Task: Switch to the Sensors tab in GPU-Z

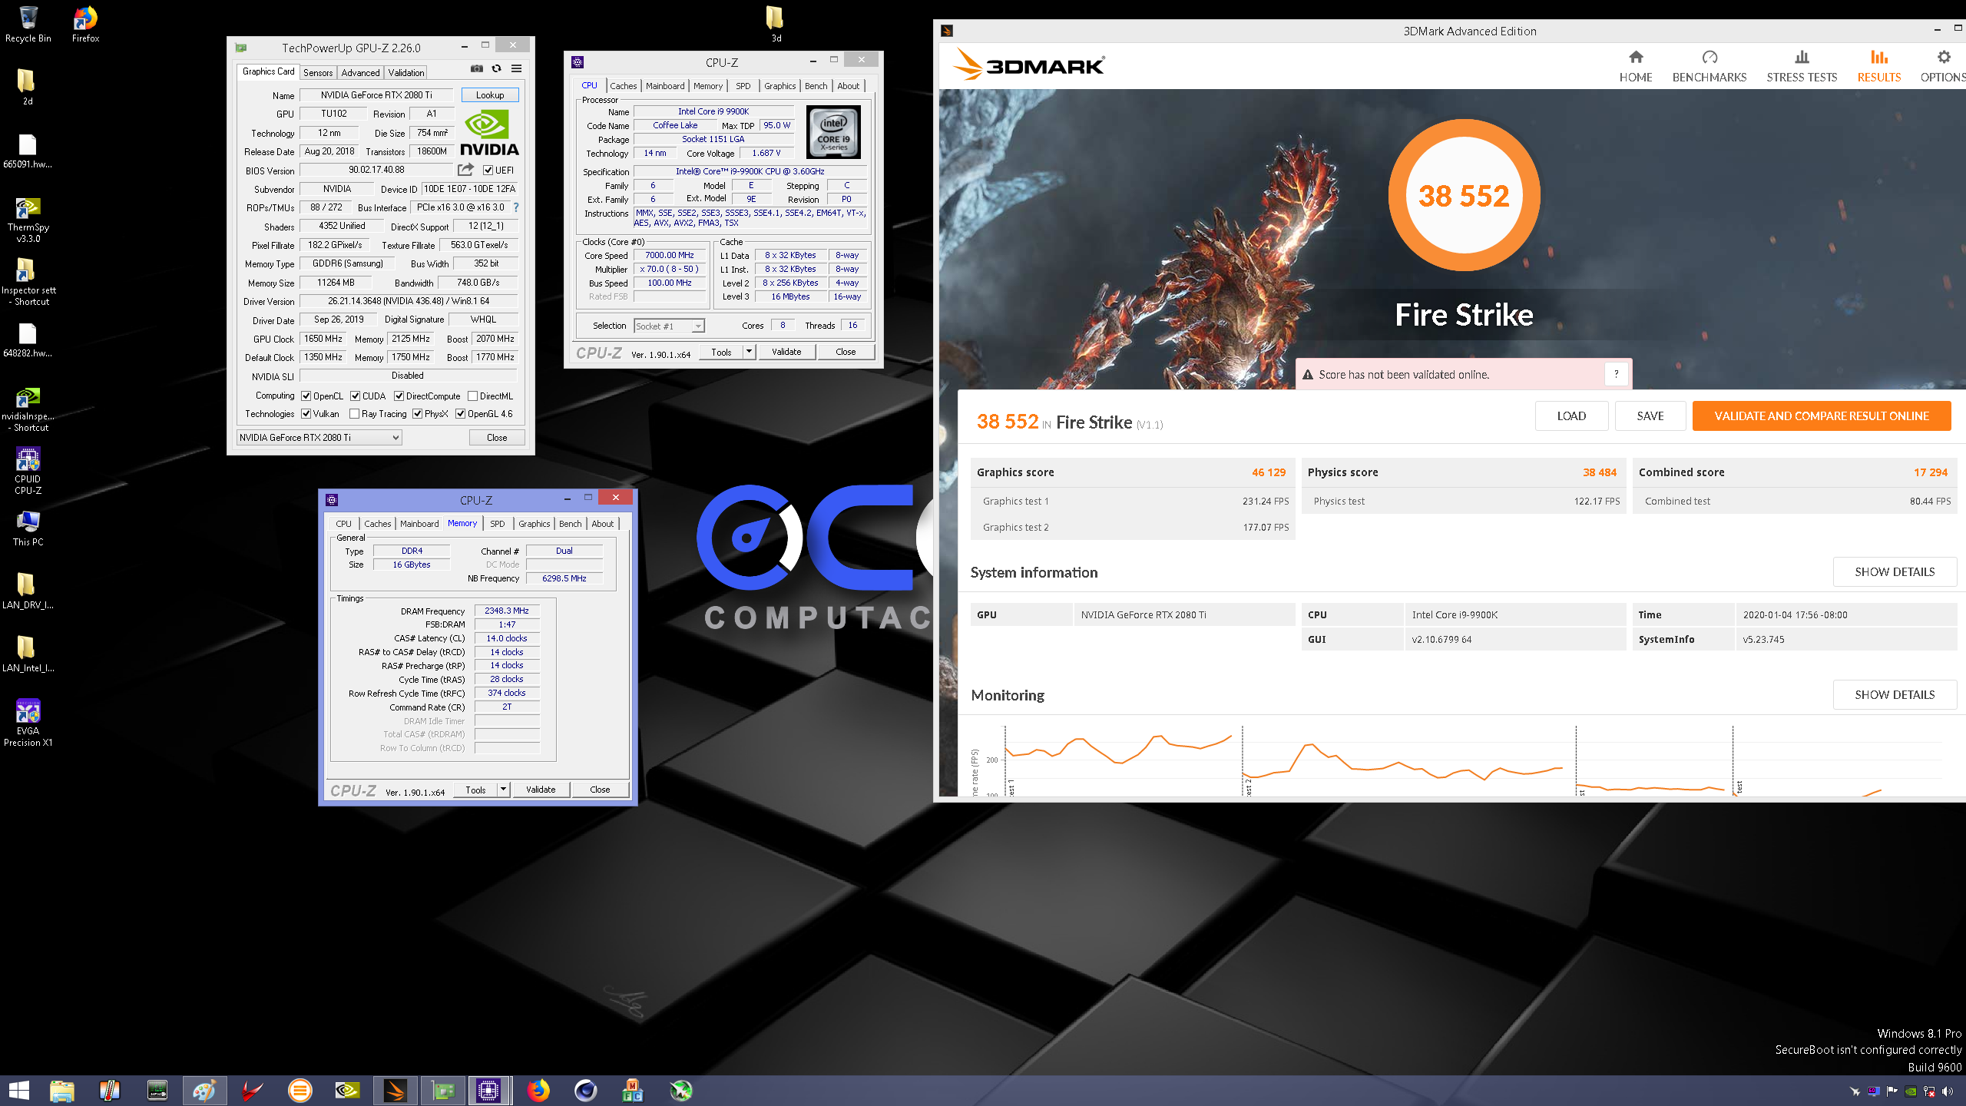Action: click(x=318, y=73)
